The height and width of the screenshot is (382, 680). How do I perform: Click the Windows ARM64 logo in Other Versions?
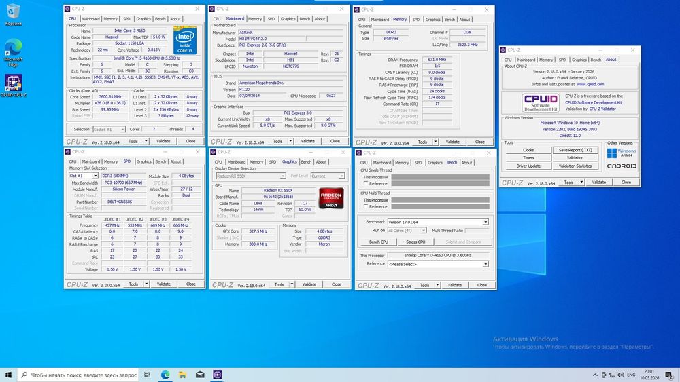[x=622, y=153]
